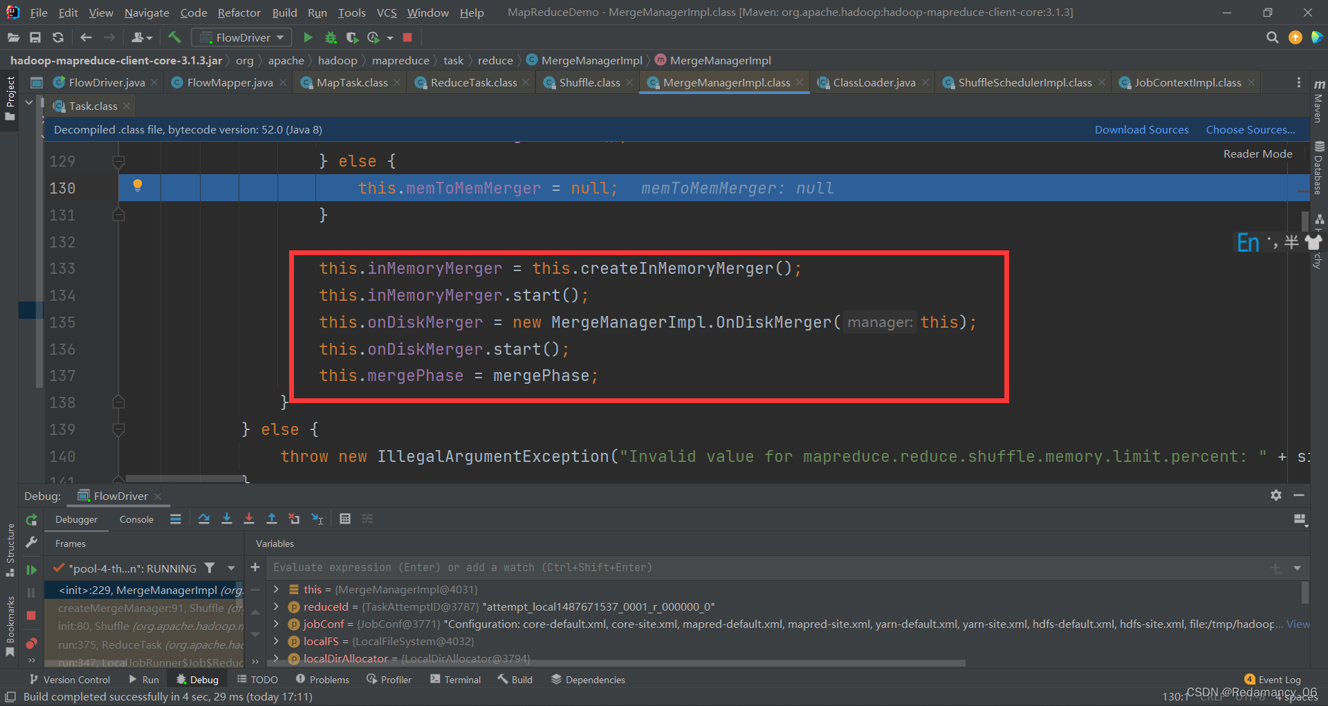
Task: Open the Refactor menu
Action: 239,12
